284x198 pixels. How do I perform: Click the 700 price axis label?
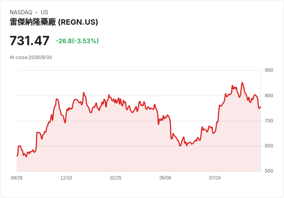pyautogui.click(x=269, y=121)
